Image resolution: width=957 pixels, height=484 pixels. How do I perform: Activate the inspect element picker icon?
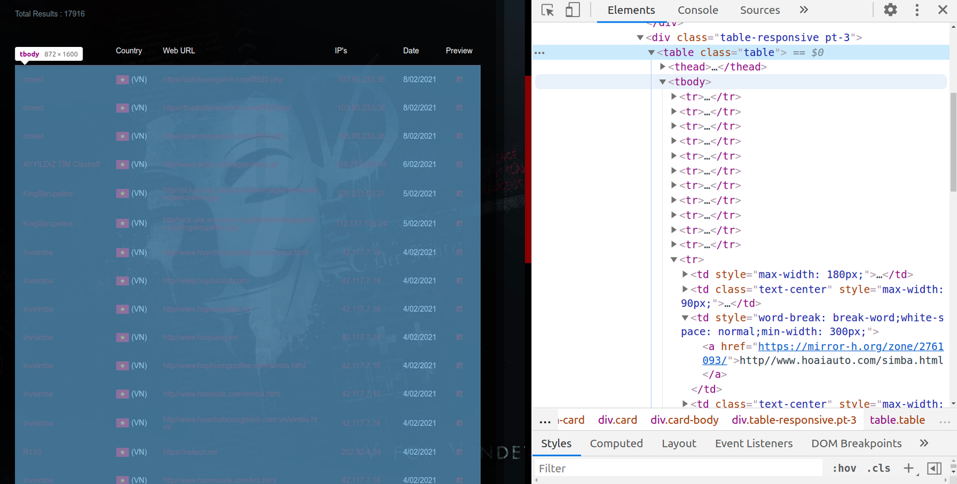[x=548, y=10]
